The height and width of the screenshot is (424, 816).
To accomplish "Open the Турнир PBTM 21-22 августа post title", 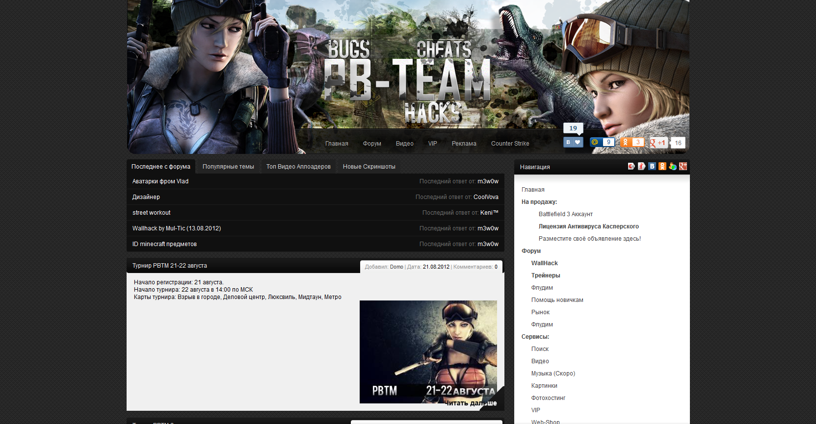I will (170, 266).
